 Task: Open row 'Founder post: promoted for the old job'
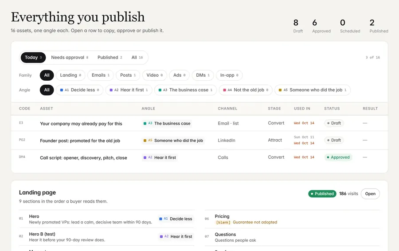(x=199, y=140)
